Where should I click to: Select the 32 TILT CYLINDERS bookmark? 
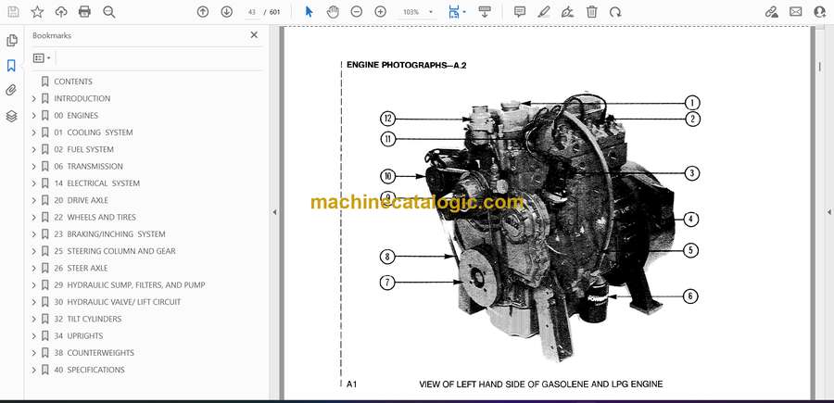pos(88,319)
